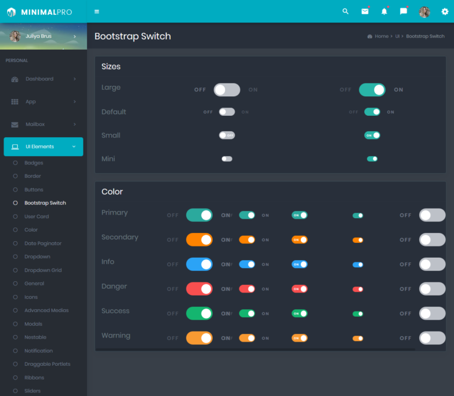Toggle the small Info switch labeled ON
The image size is (454, 396).
(299, 264)
